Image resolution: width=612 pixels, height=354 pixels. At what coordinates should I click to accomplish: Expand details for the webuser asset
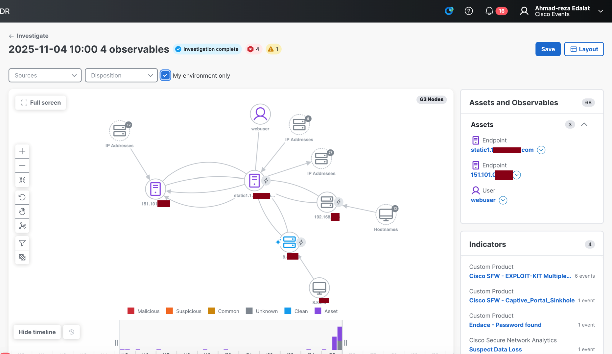503,200
